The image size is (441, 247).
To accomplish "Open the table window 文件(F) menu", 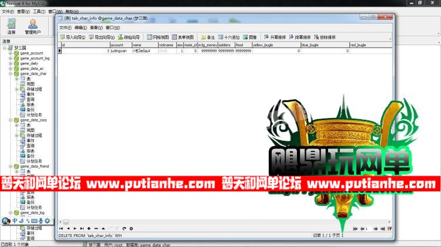I will tap(65, 28).
